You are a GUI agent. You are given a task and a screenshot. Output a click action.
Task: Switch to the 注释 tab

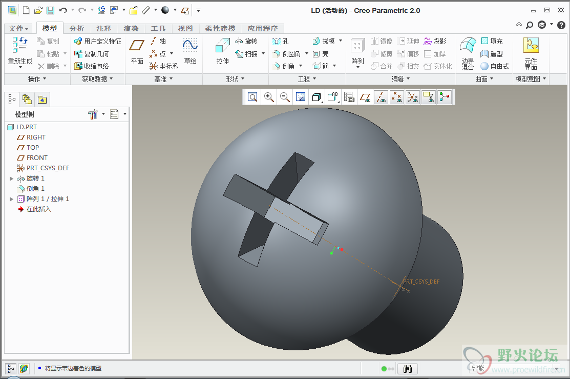[x=104, y=28]
